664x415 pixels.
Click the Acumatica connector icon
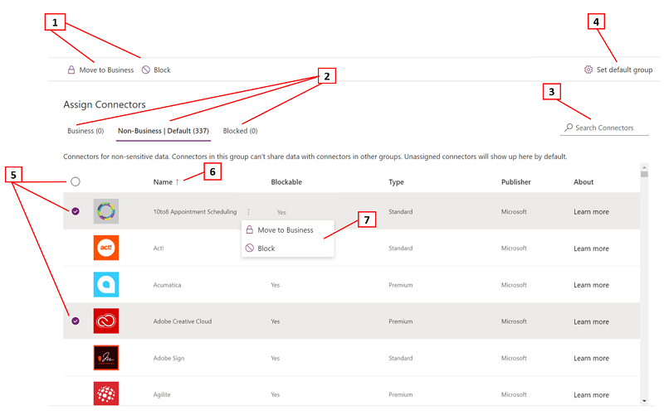[x=106, y=284]
